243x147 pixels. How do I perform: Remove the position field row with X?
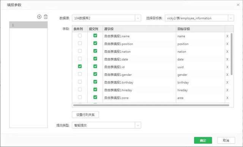click(227, 44)
